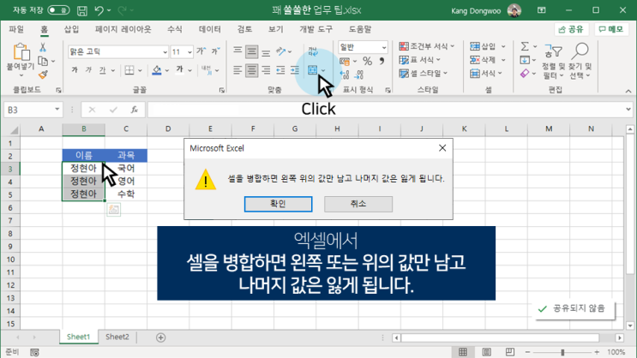Open 셀 스타일 cell styles menu
Screen dimensions: 637x358
[423, 74]
